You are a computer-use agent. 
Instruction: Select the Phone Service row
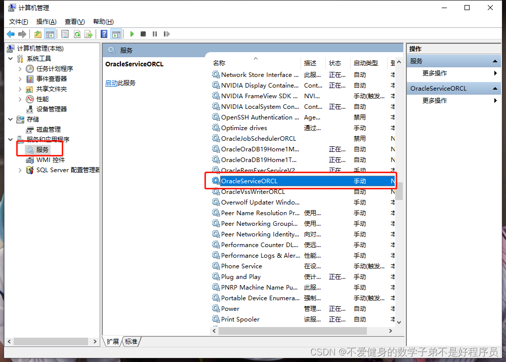click(303, 266)
